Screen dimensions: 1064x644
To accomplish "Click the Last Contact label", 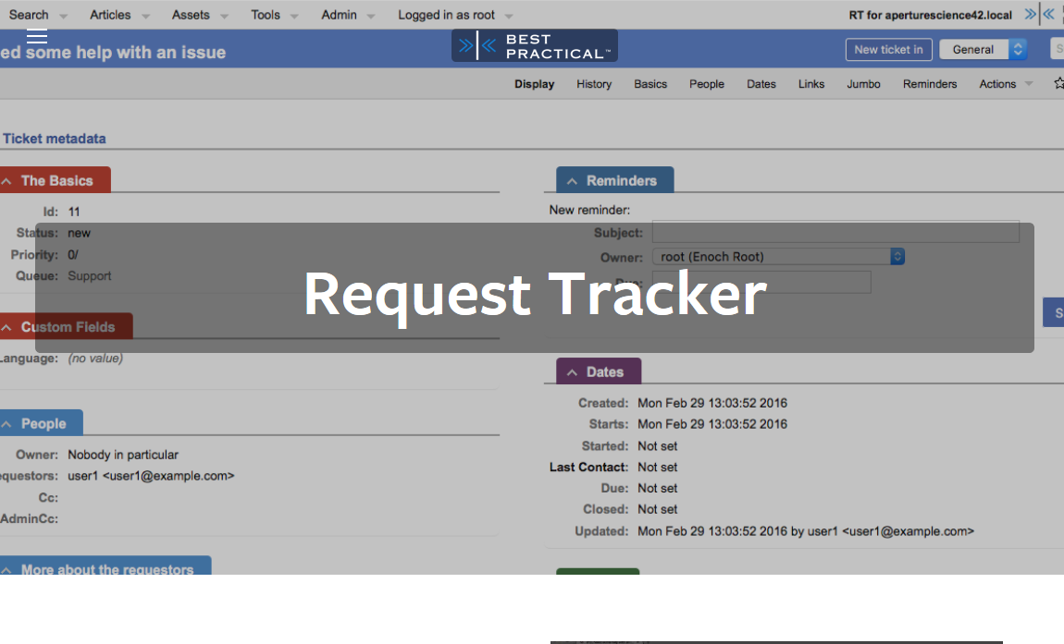I will tap(588, 468).
